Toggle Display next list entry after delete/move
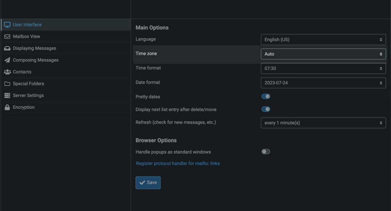Screen dimensions: 391x211 click(266, 110)
